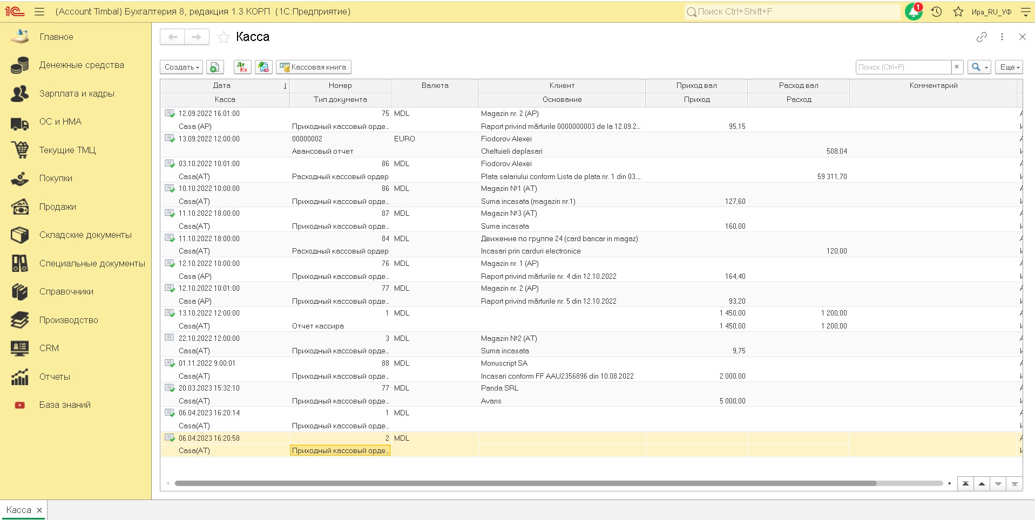Viewport: 1035px width, 520px height.
Task: Click the list search field Поиск (Ctrl+F)
Action: pos(903,67)
